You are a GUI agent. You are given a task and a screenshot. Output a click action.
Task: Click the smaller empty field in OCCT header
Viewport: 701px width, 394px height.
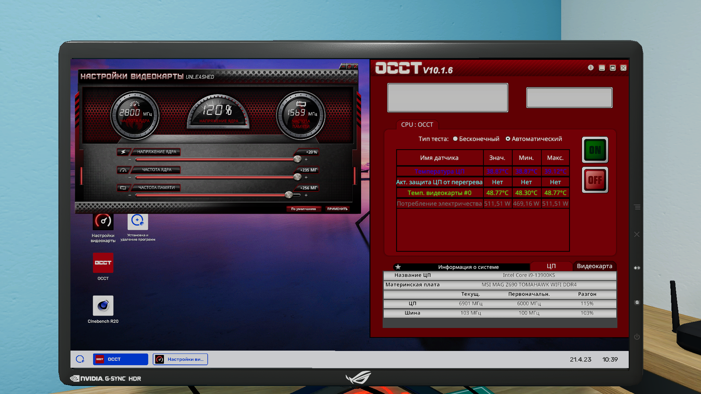pos(569,97)
